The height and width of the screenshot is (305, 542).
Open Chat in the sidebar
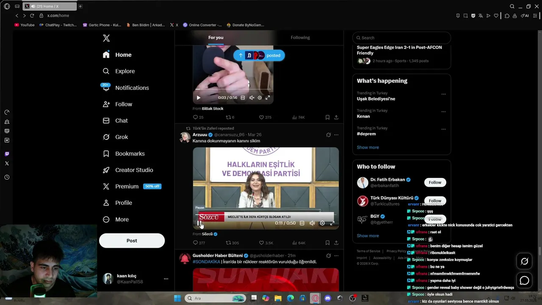(116, 121)
